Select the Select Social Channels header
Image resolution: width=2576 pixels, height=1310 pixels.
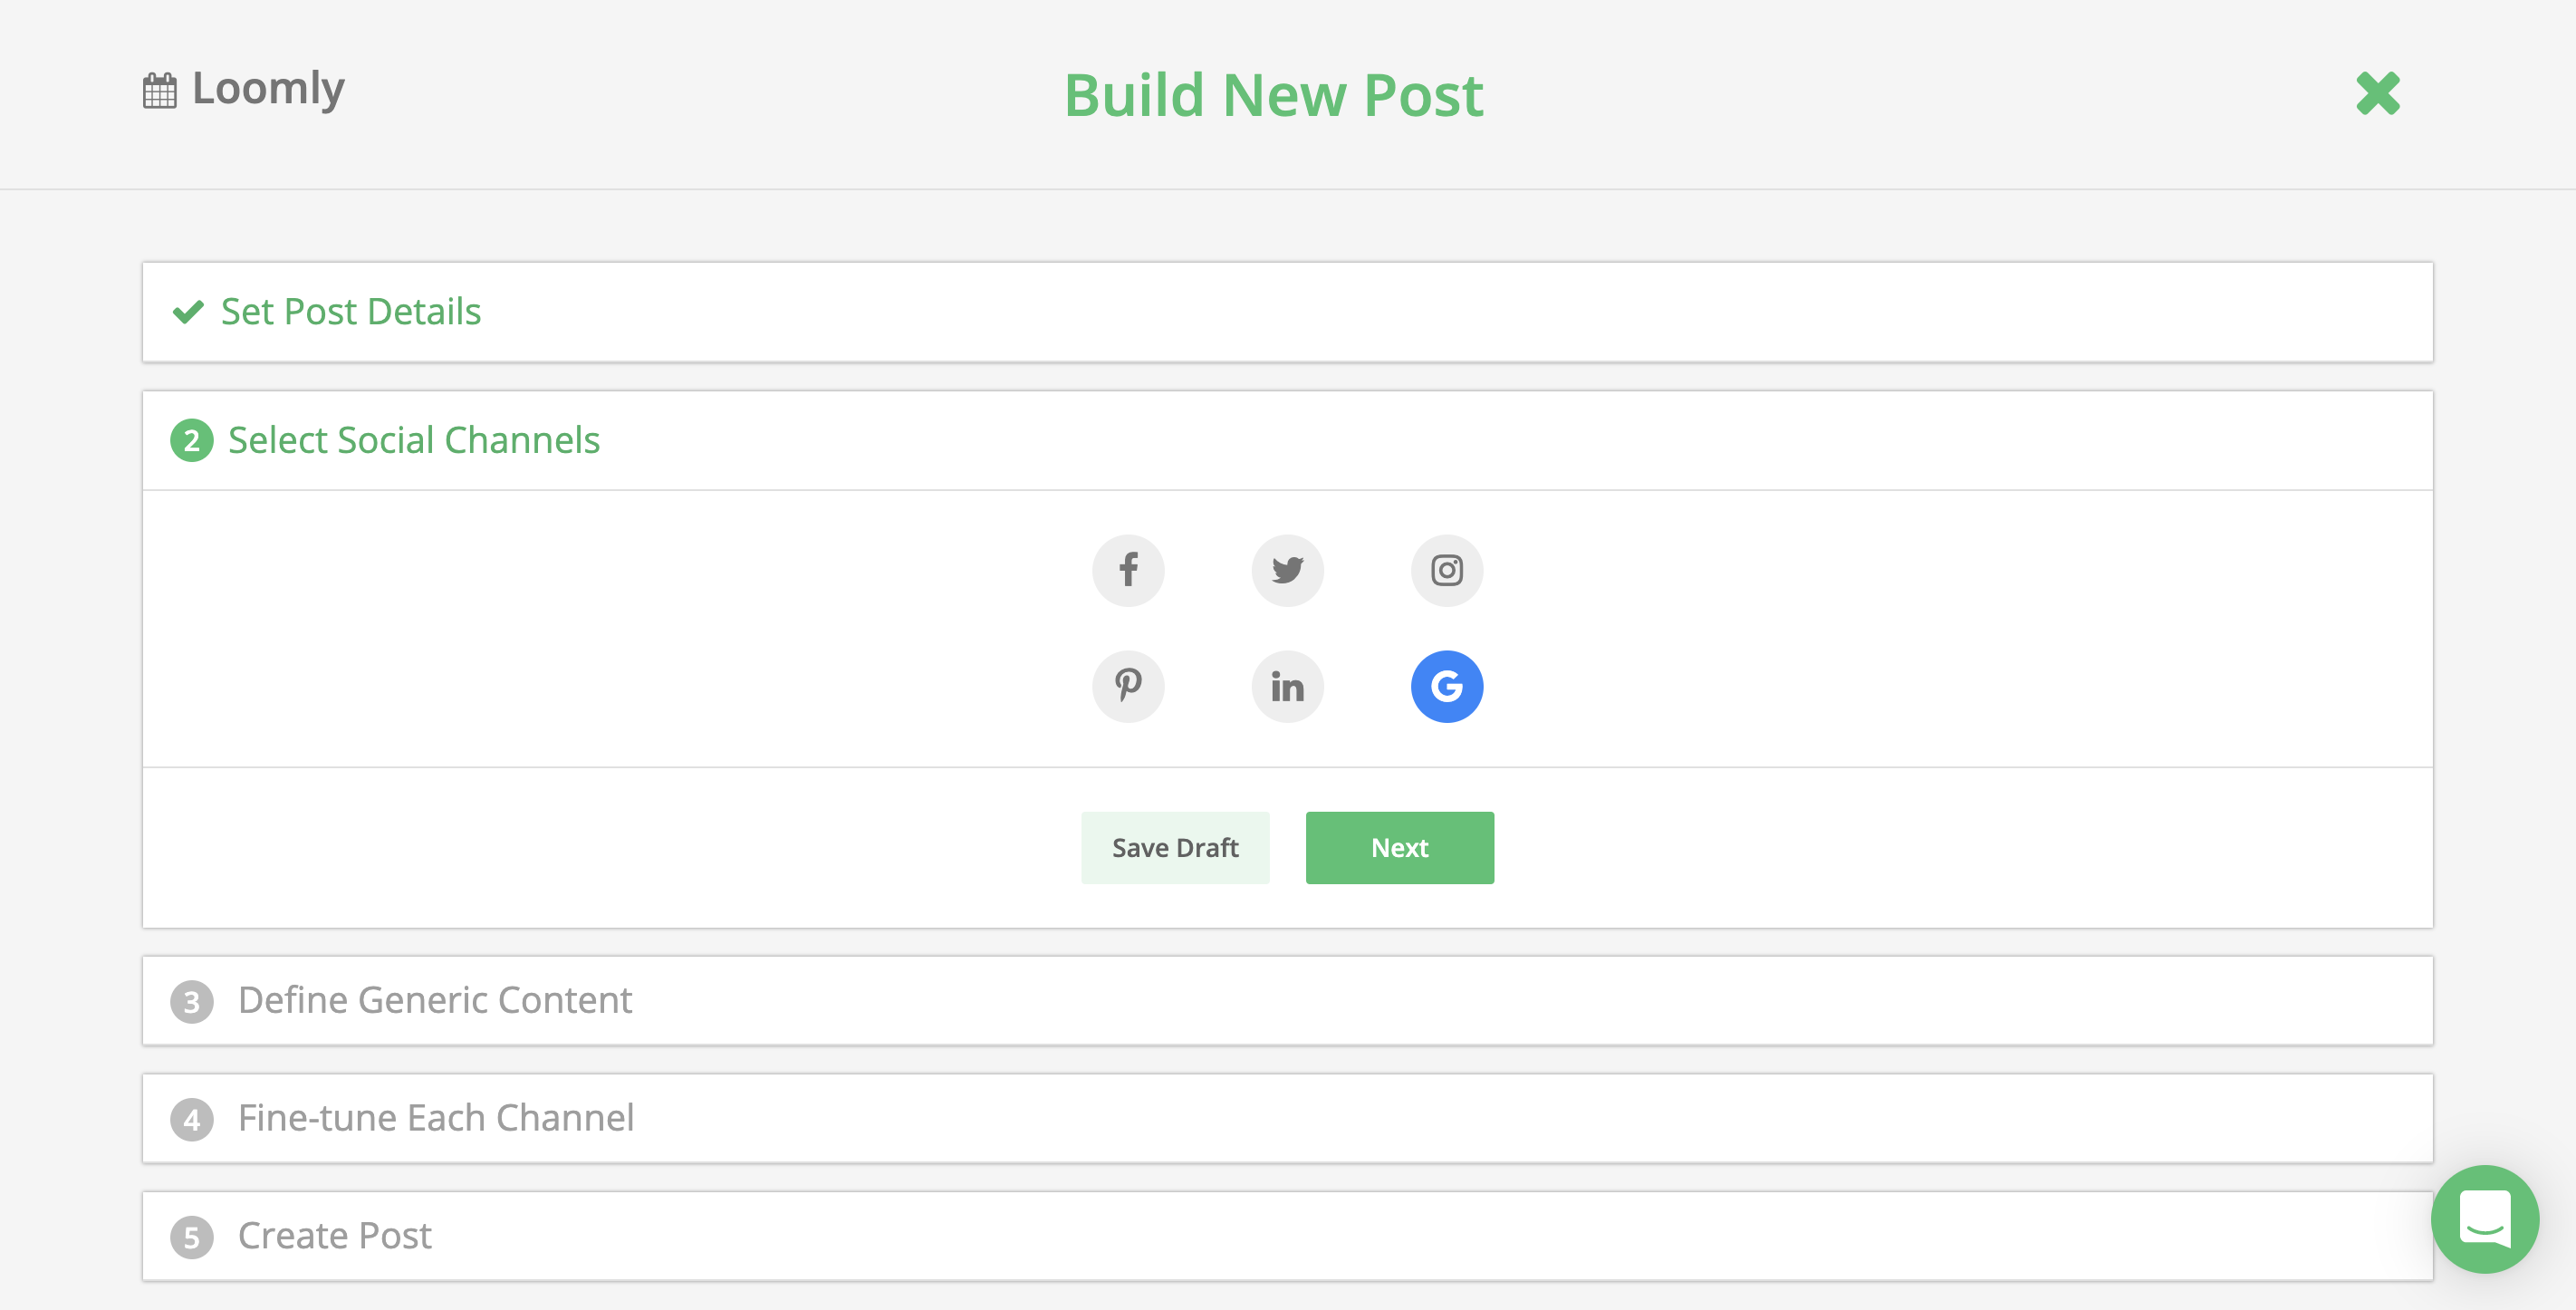(414, 440)
